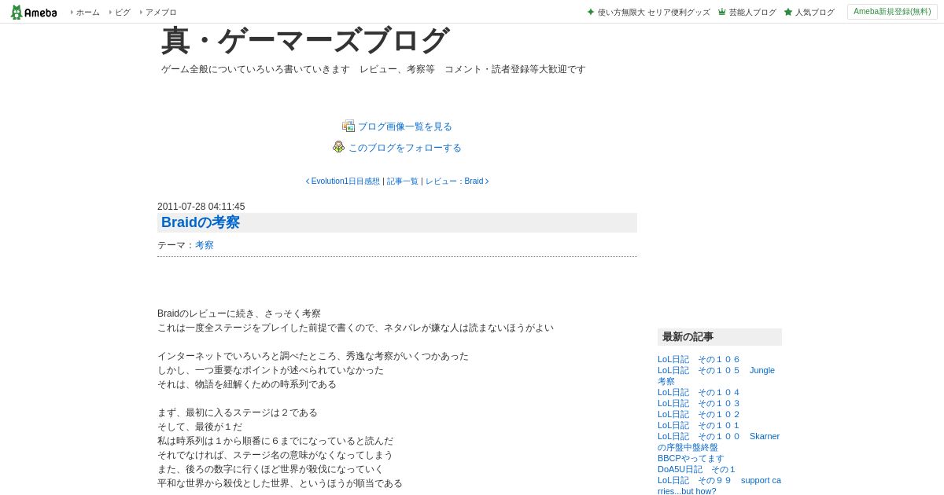
Task: Click the crown icon beside 芸能人ブログ
Action: tap(722, 12)
